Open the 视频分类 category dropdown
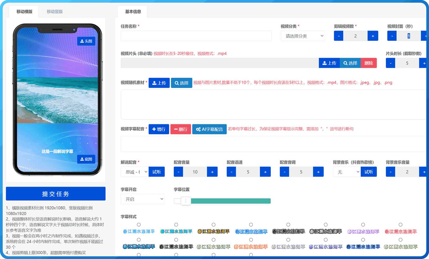 (303, 36)
